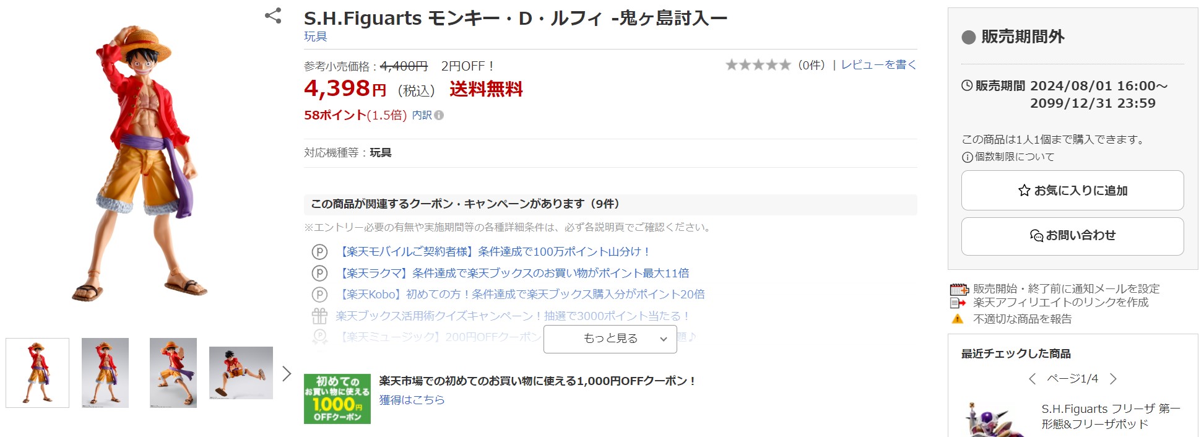The width and height of the screenshot is (1204, 437).
Task: Click the green 1000円OFF coupon banner
Action: click(x=337, y=399)
